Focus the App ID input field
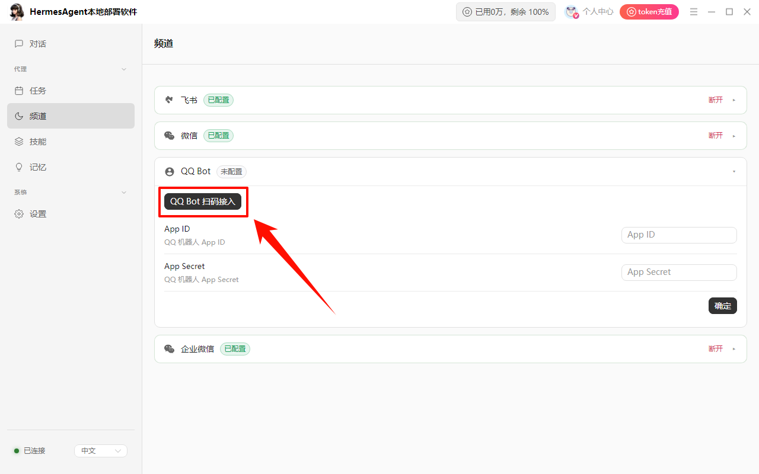The height and width of the screenshot is (474, 759). pos(679,235)
